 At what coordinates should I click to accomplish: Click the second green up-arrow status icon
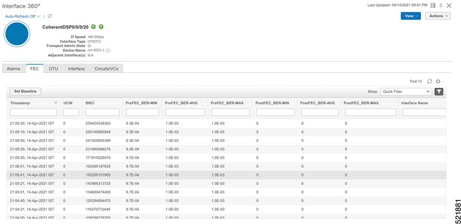click(101, 27)
